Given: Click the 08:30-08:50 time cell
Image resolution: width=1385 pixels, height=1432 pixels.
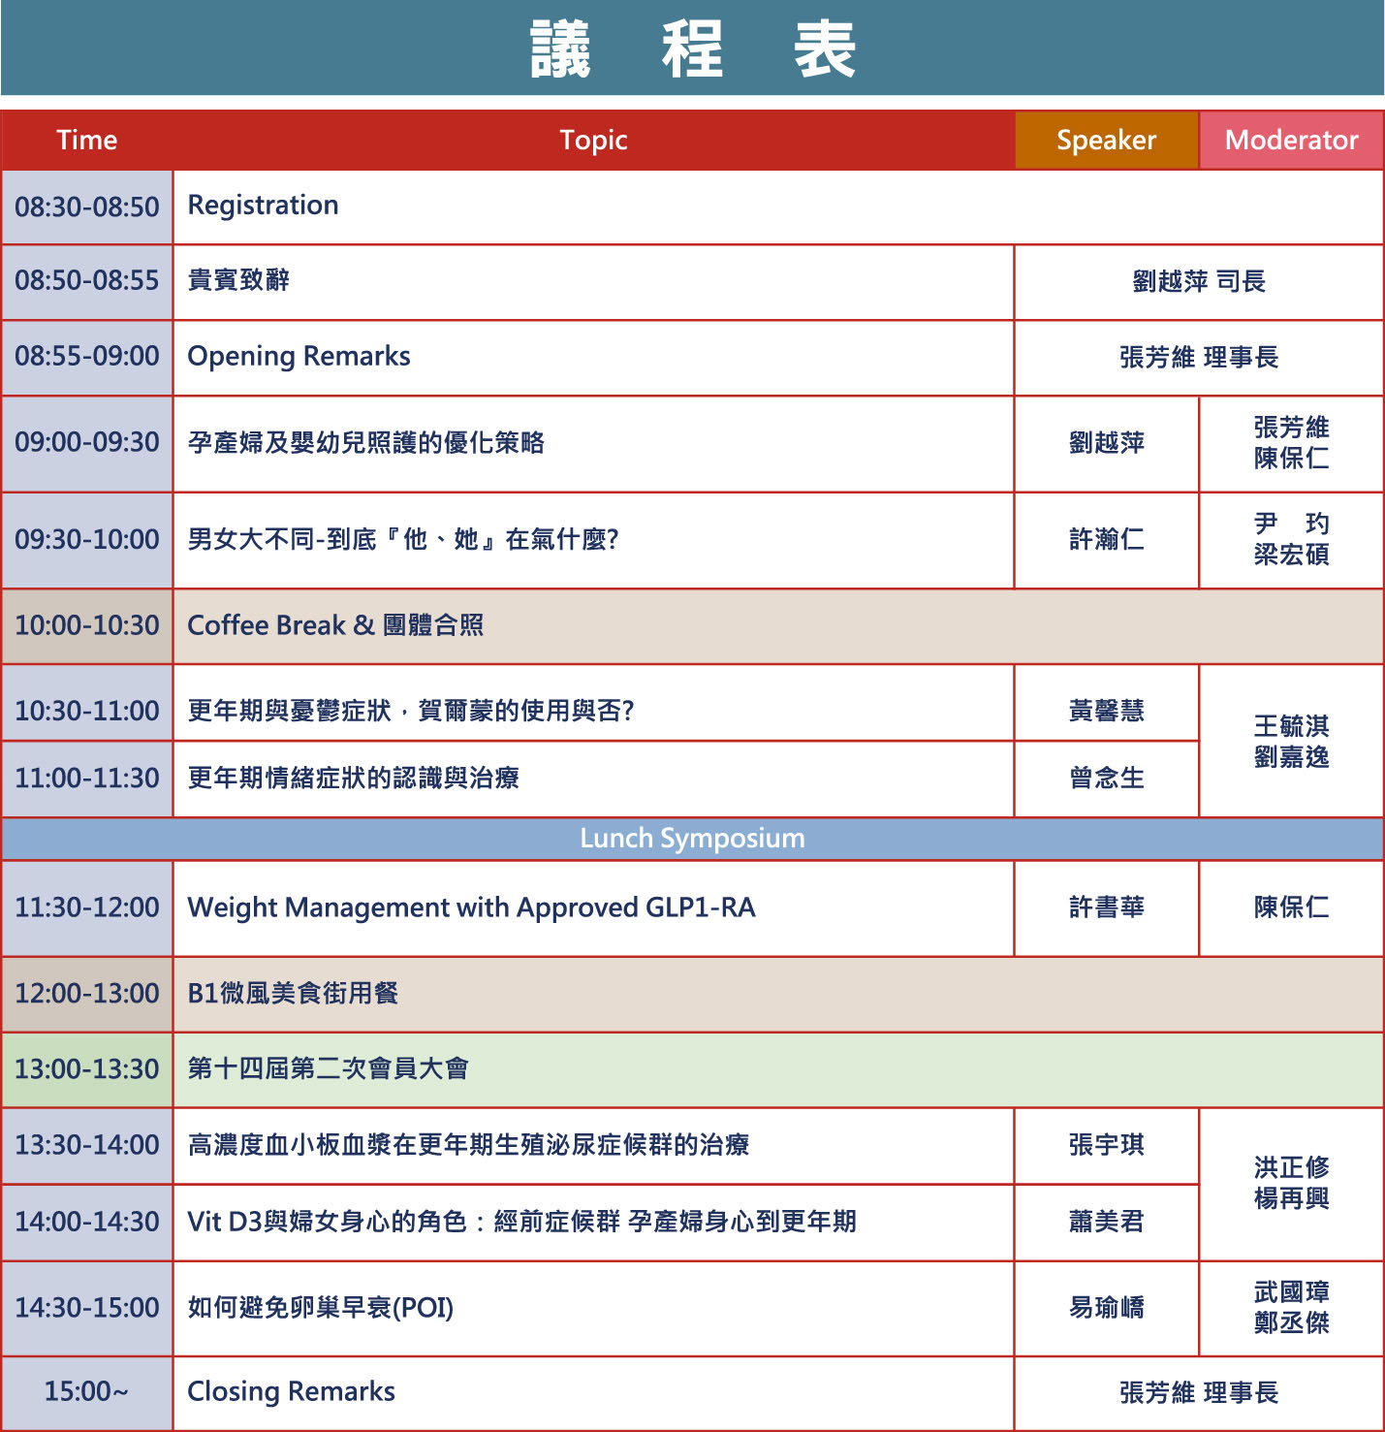Looking at the screenshot, I should (x=86, y=207).
